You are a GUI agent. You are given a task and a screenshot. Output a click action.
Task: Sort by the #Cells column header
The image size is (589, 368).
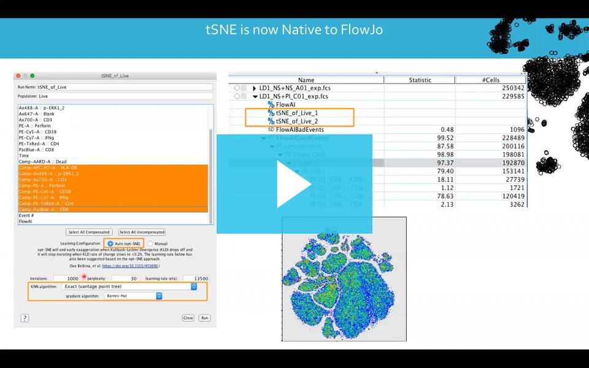click(491, 80)
